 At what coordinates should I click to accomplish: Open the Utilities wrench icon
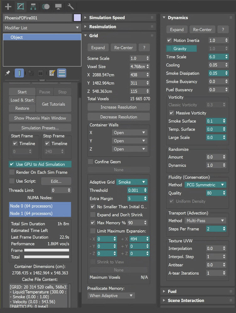coord(71,7)
